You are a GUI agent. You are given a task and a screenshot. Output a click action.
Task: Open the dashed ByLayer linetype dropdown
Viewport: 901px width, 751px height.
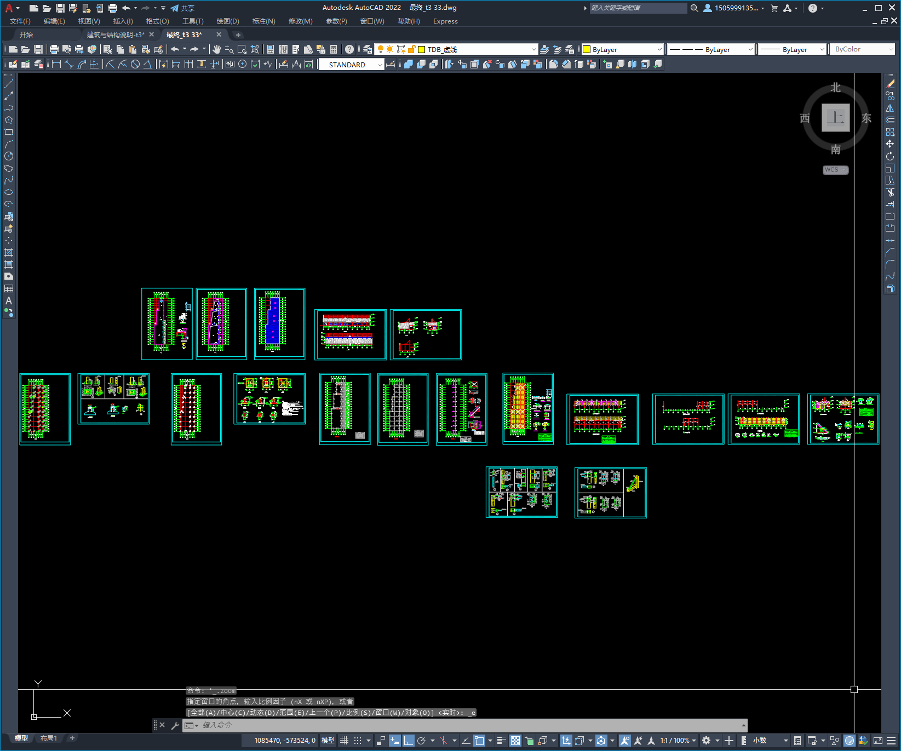click(x=750, y=49)
